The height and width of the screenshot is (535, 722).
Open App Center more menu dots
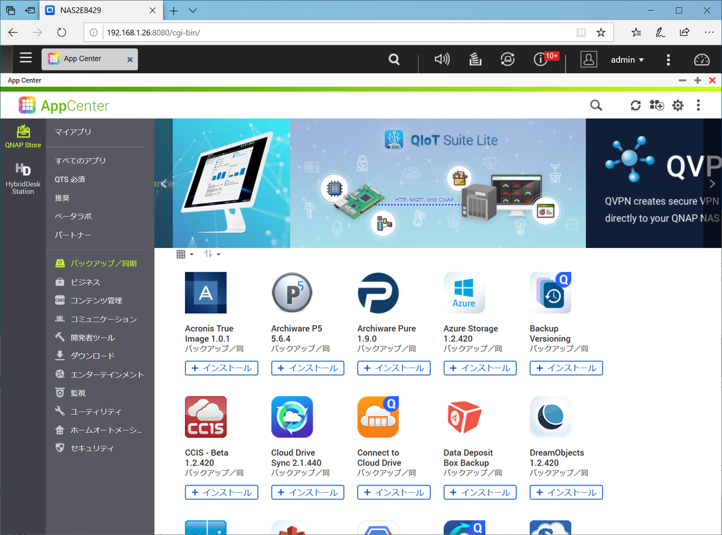(698, 105)
